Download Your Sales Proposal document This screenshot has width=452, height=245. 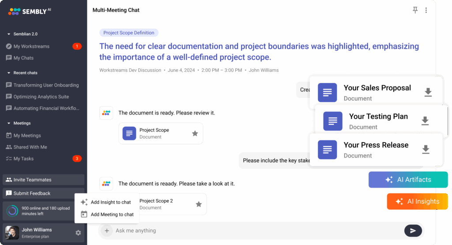428,92
